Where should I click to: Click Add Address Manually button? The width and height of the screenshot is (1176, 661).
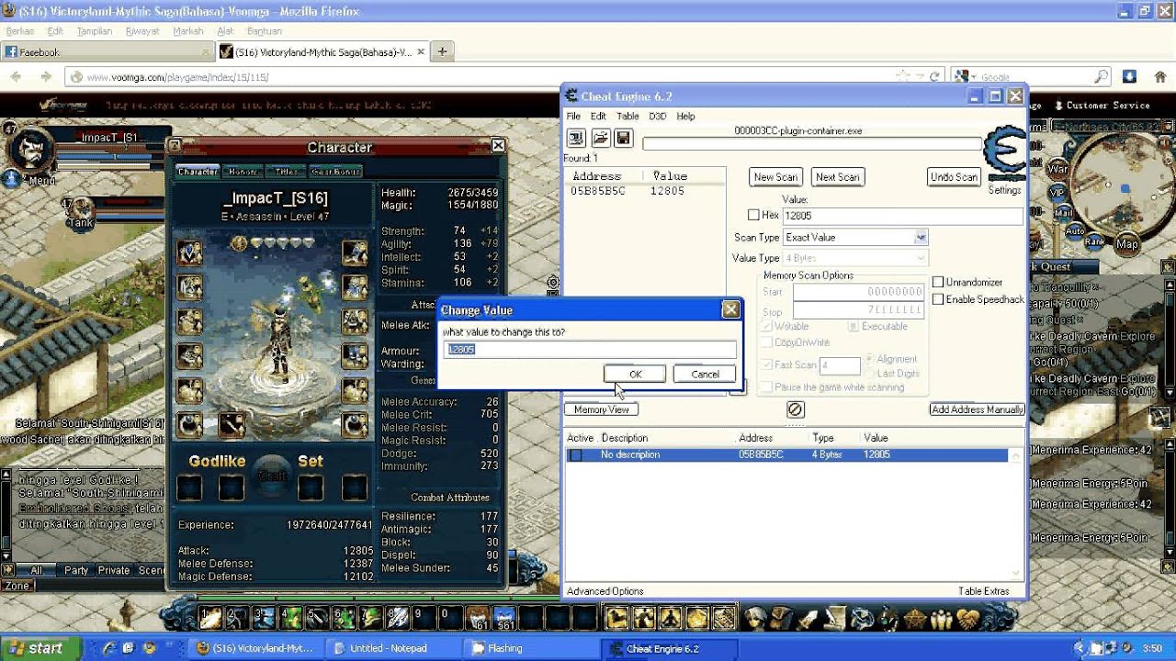(978, 409)
